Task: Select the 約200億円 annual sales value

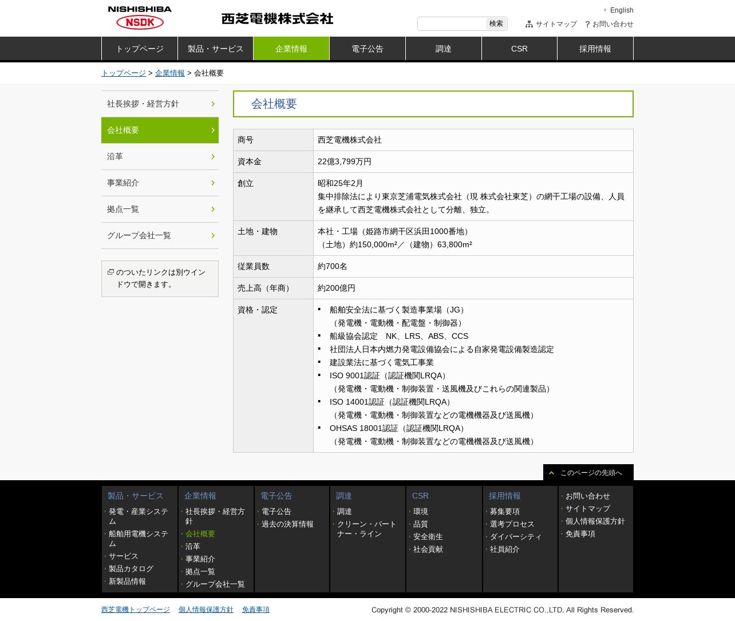Action: [337, 288]
